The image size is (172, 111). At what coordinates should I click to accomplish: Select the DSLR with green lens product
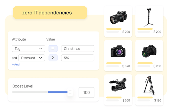(x=149, y=56)
